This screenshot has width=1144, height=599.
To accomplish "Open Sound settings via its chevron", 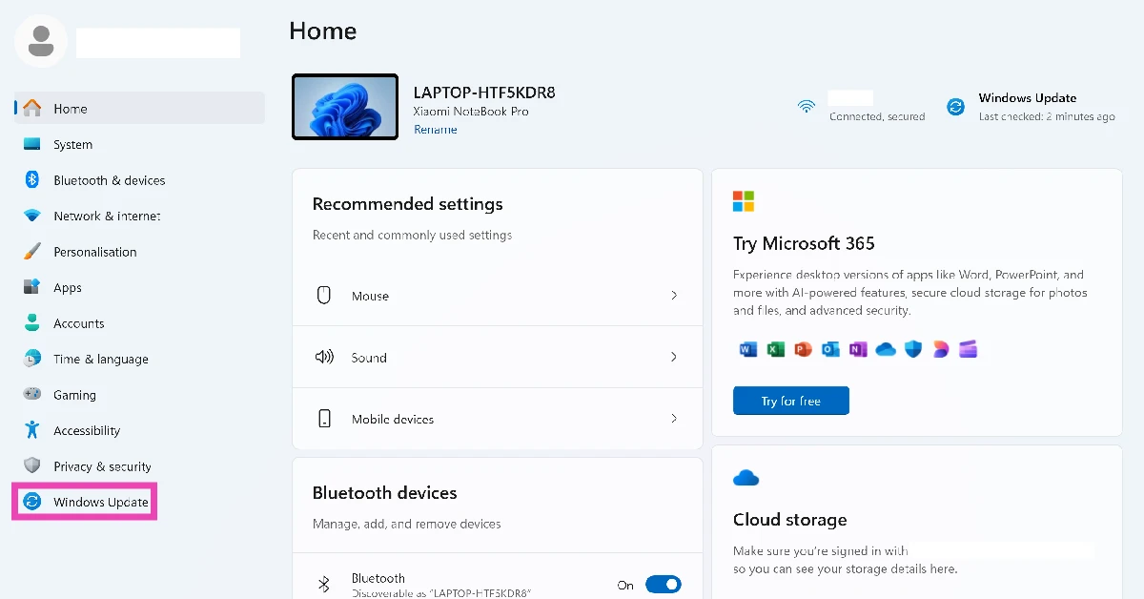I will pyautogui.click(x=674, y=357).
